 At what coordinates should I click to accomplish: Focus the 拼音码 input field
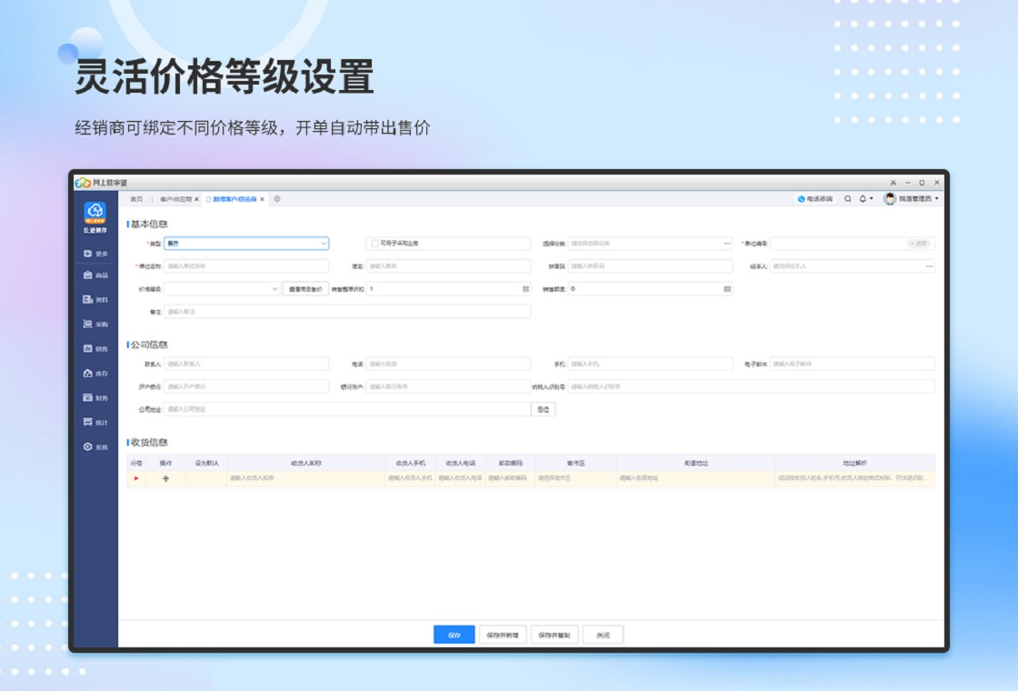[x=650, y=266]
